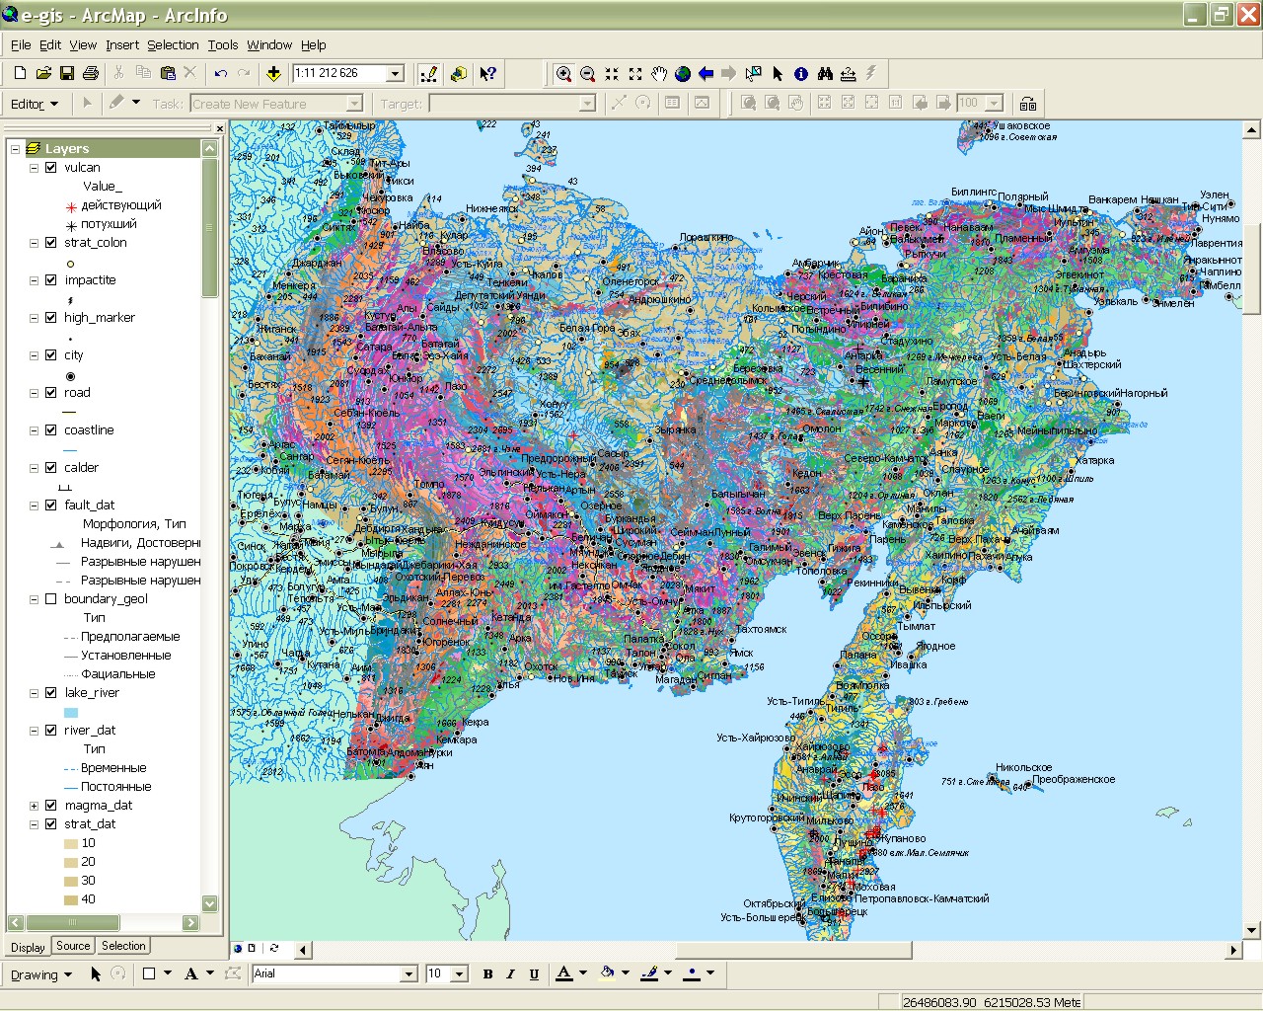Viewport: 1263px width, 1011px height.
Task: Select the Measure tool
Action: click(849, 74)
